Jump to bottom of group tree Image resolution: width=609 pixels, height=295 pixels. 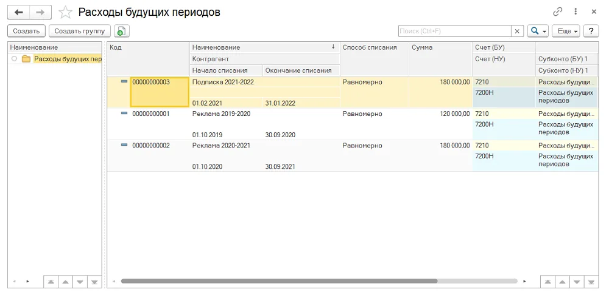click(x=94, y=282)
